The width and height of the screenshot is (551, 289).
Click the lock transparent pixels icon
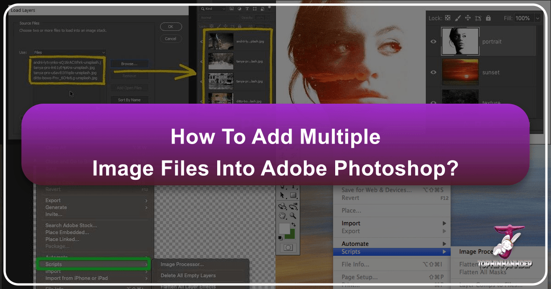pos(448,18)
